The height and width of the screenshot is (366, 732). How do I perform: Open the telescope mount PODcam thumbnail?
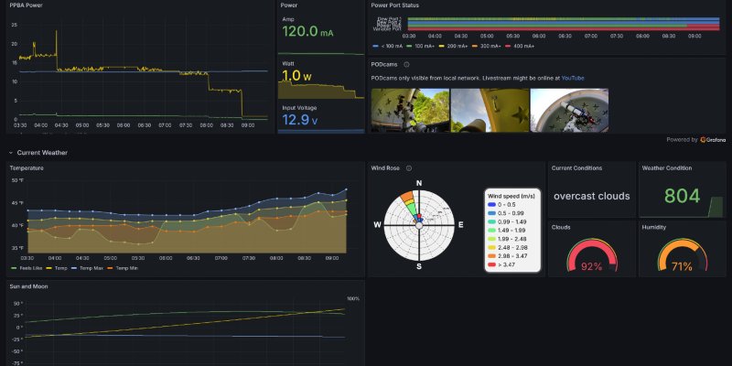coord(409,110)
